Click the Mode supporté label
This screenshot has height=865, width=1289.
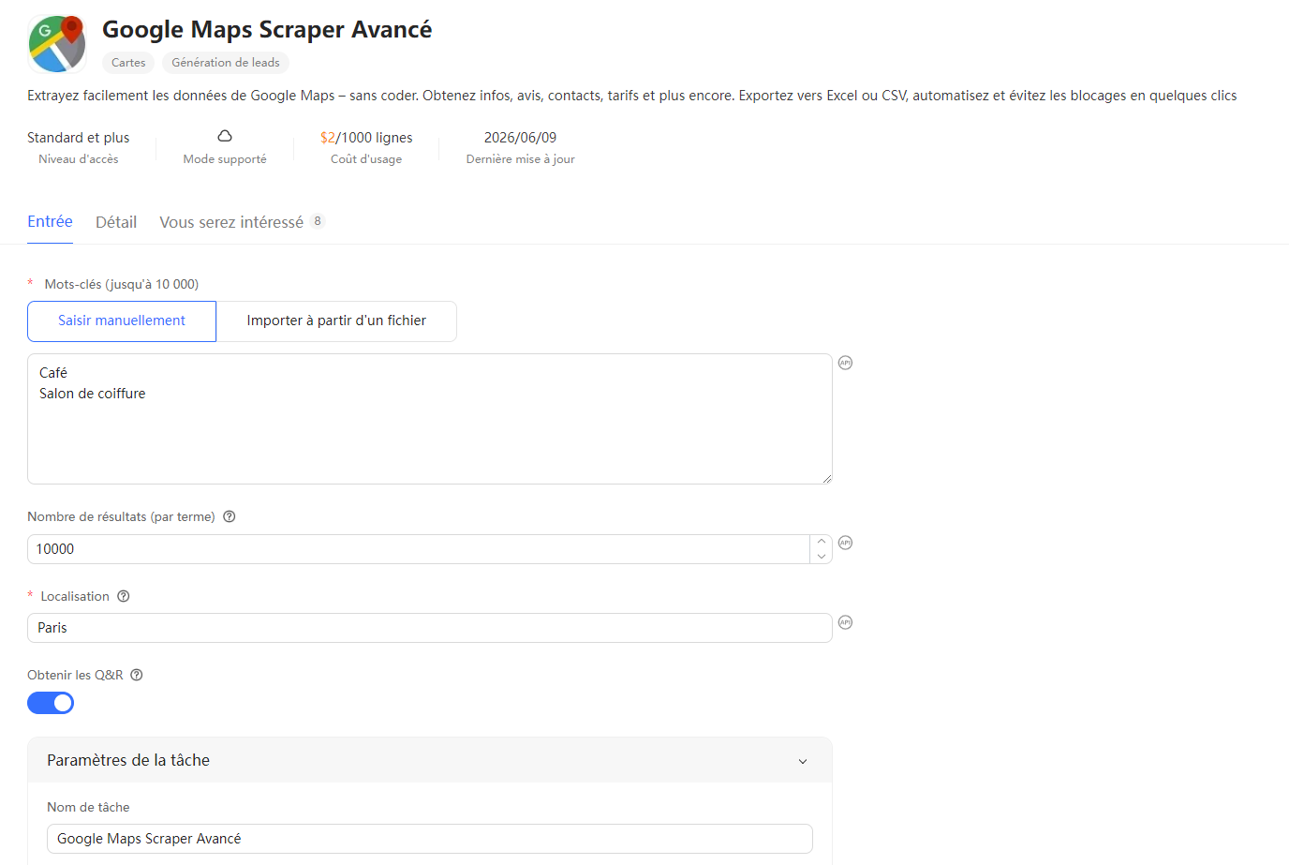tap(225, 159)
